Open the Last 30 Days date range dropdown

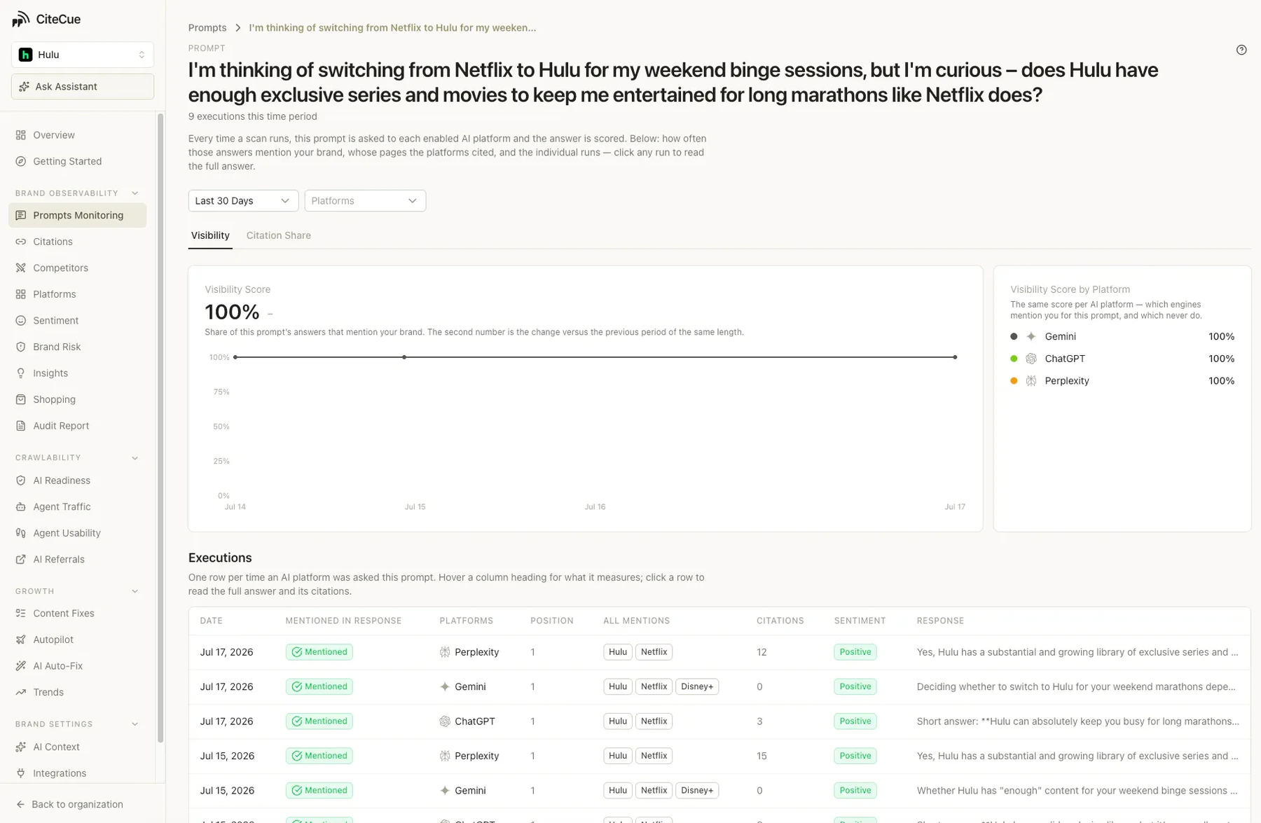(243, 200)
